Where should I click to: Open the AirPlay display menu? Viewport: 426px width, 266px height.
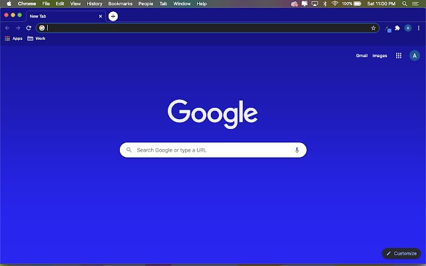(315, 3)
